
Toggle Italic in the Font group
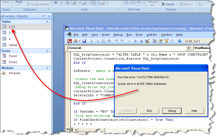point(62,3)
